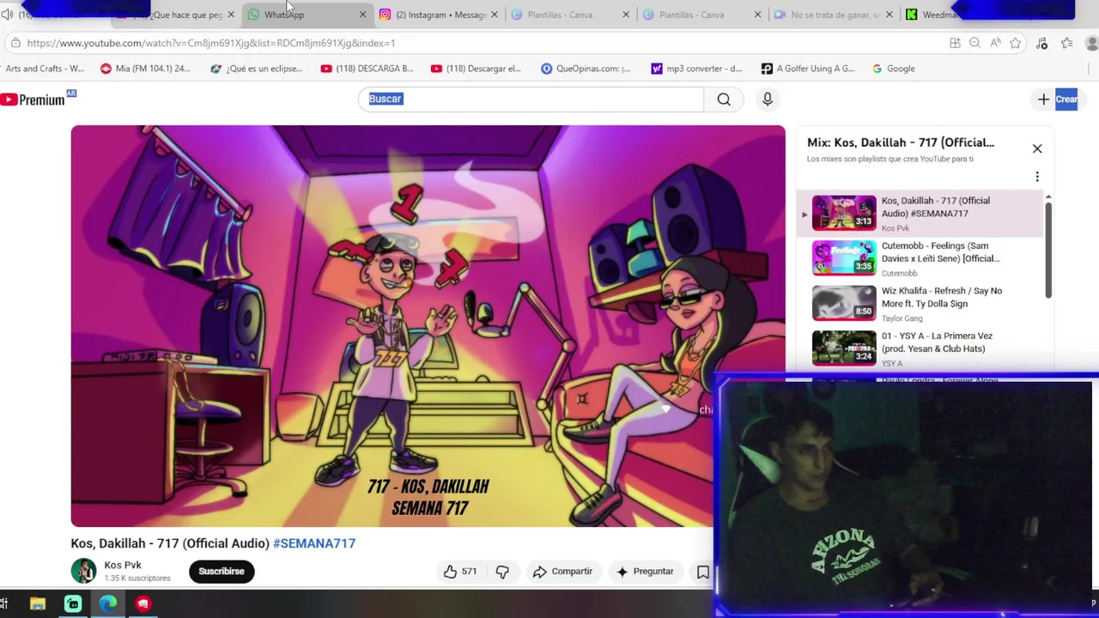View site information lock icon
This screenshot has width=1099, height=618.
tap(15, 43)
